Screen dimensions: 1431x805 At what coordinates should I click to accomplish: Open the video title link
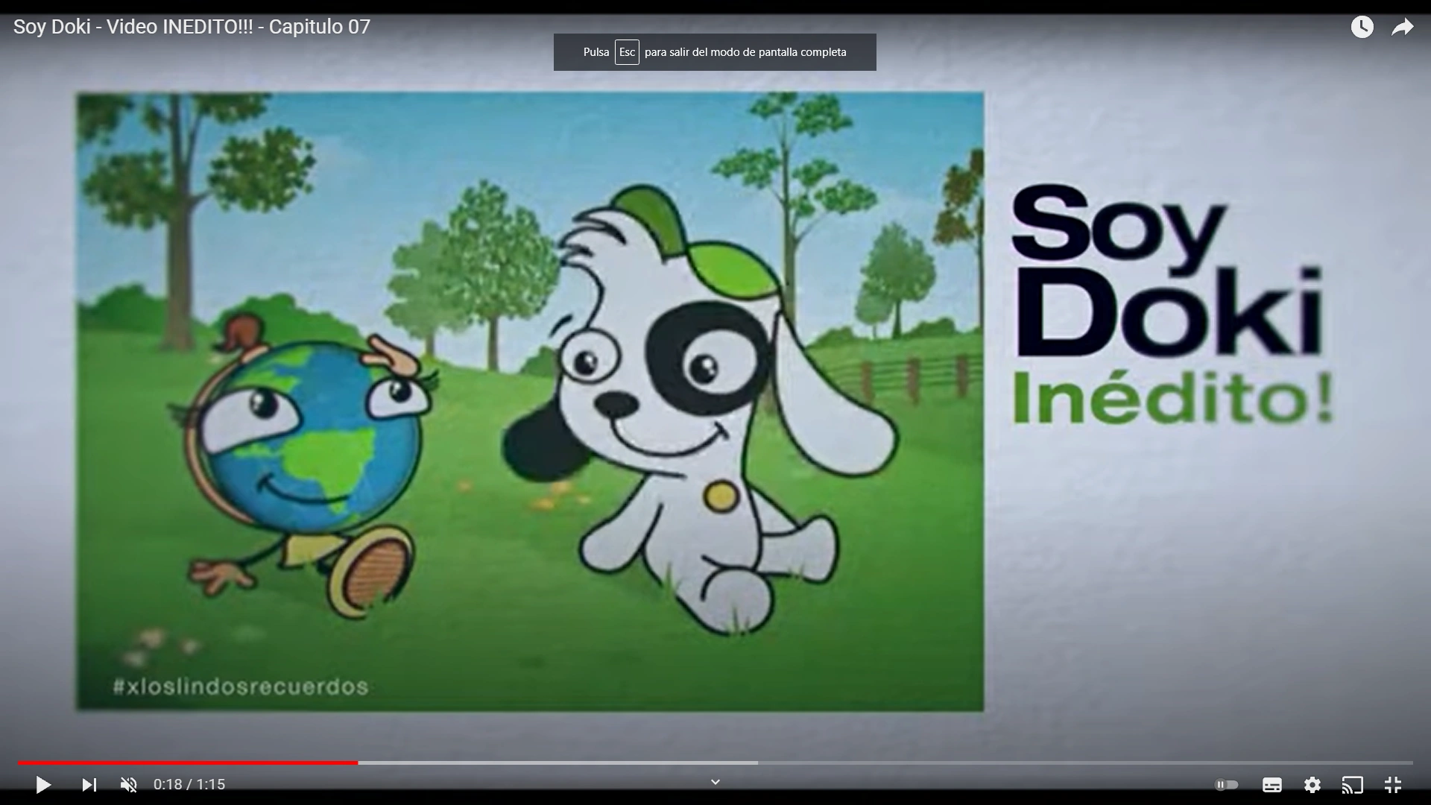click(x=192, y=27)
